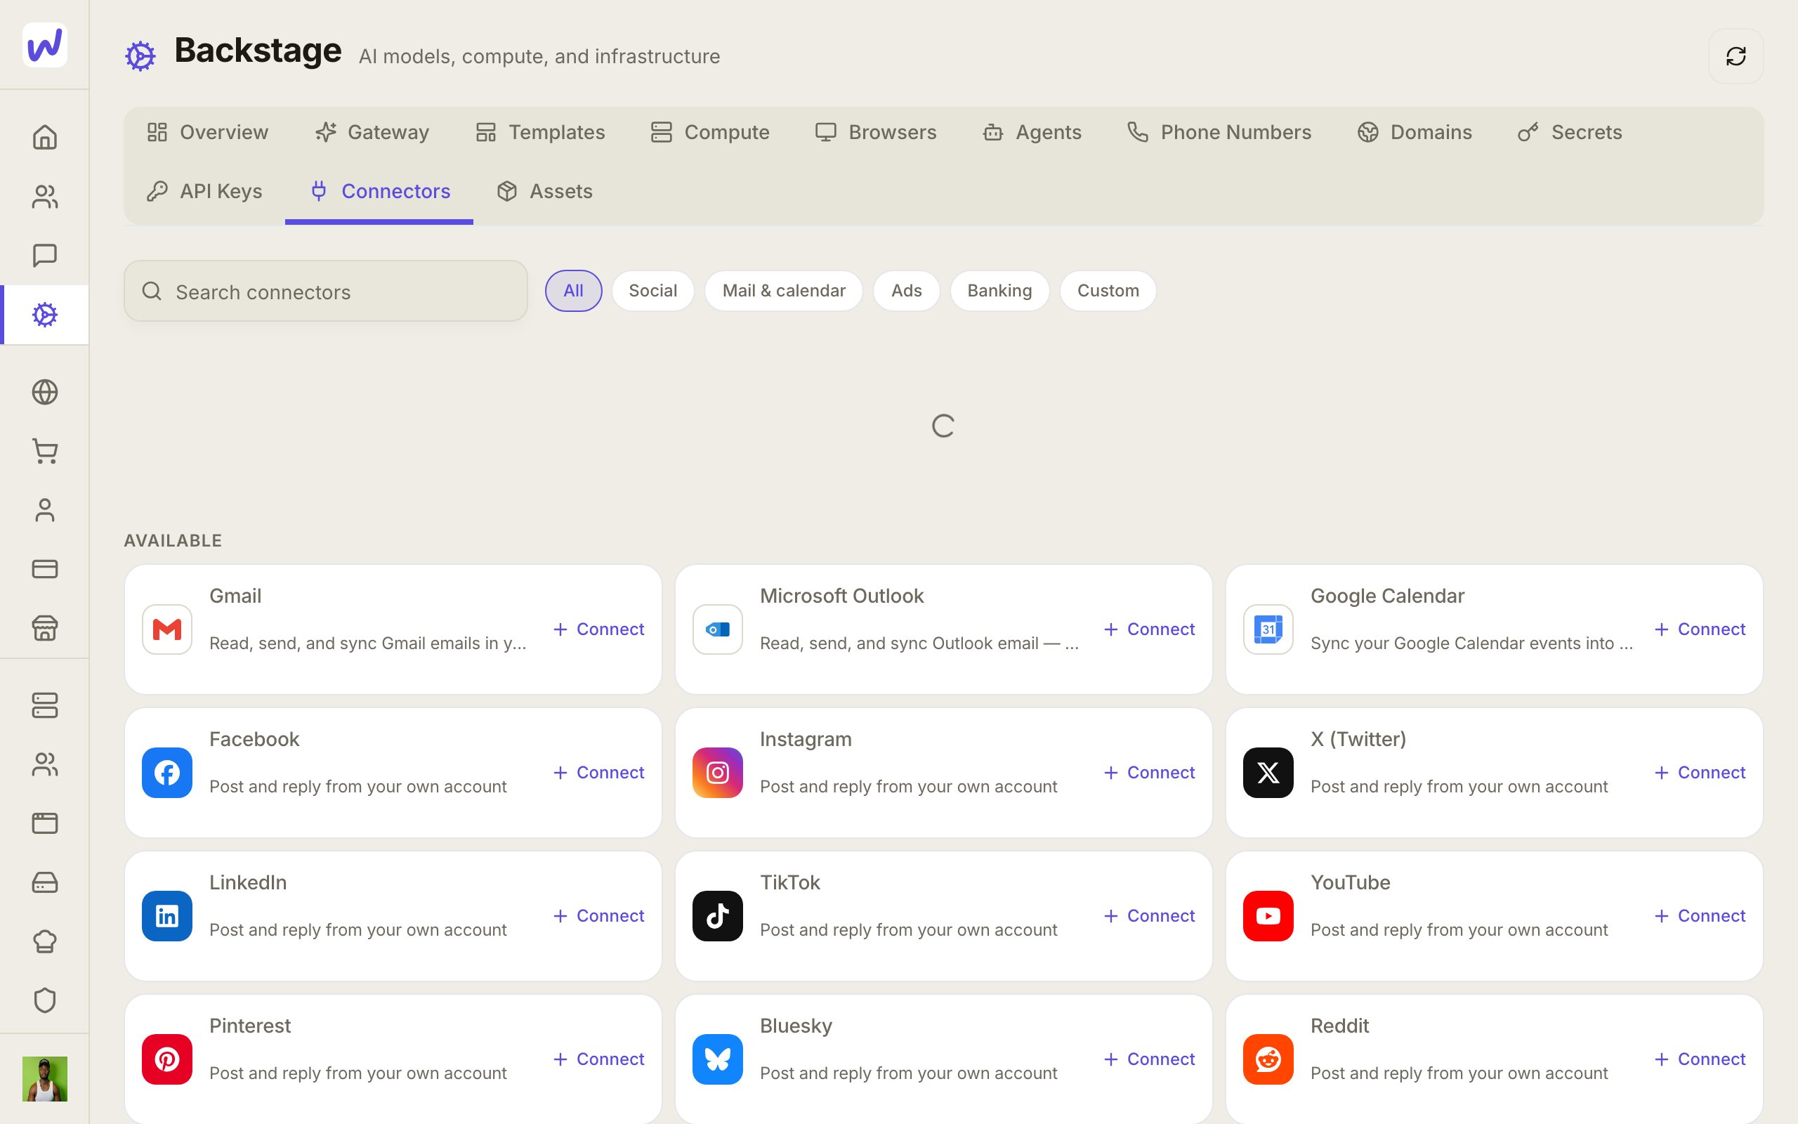Screen dimensions: 1798x1124
Task: Click the Reddit logo icon
Action: tap(1268, 1059)
